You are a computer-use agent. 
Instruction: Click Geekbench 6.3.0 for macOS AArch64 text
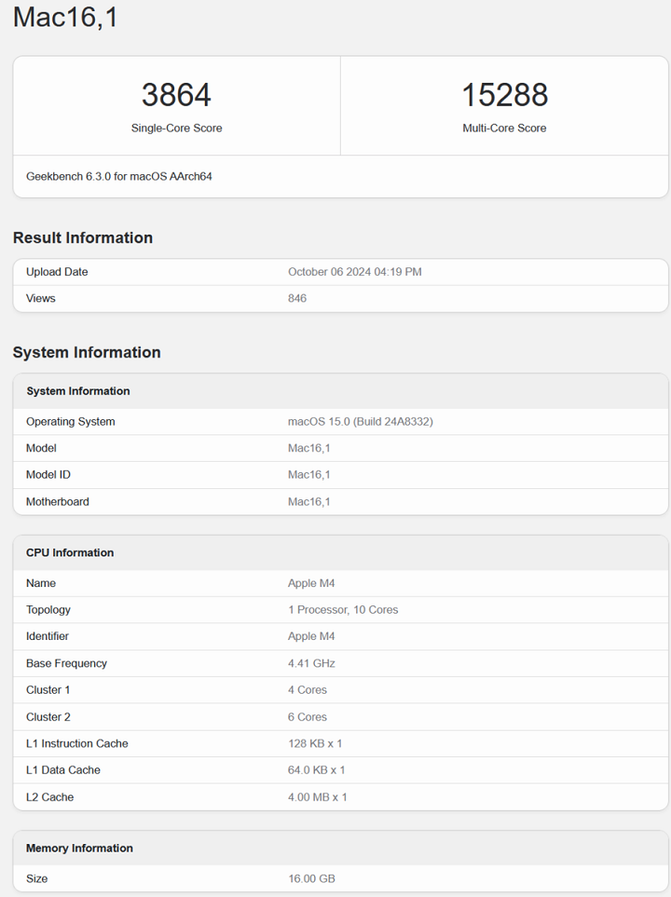click(119, 176)
